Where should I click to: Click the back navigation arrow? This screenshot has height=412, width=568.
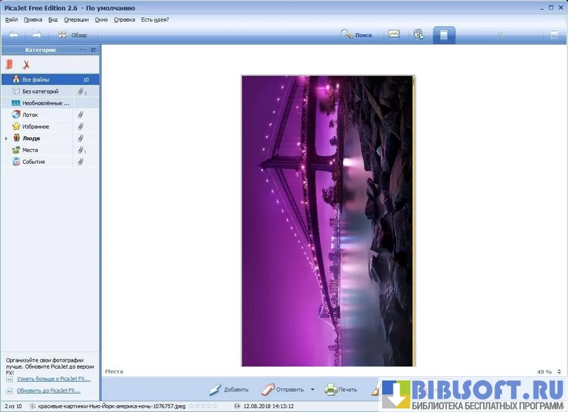(13, 35)
